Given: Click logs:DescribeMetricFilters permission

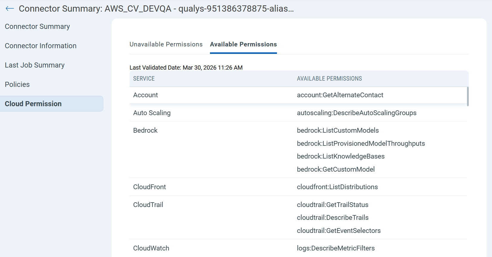Looking at the screenshot, I should 336,248.
